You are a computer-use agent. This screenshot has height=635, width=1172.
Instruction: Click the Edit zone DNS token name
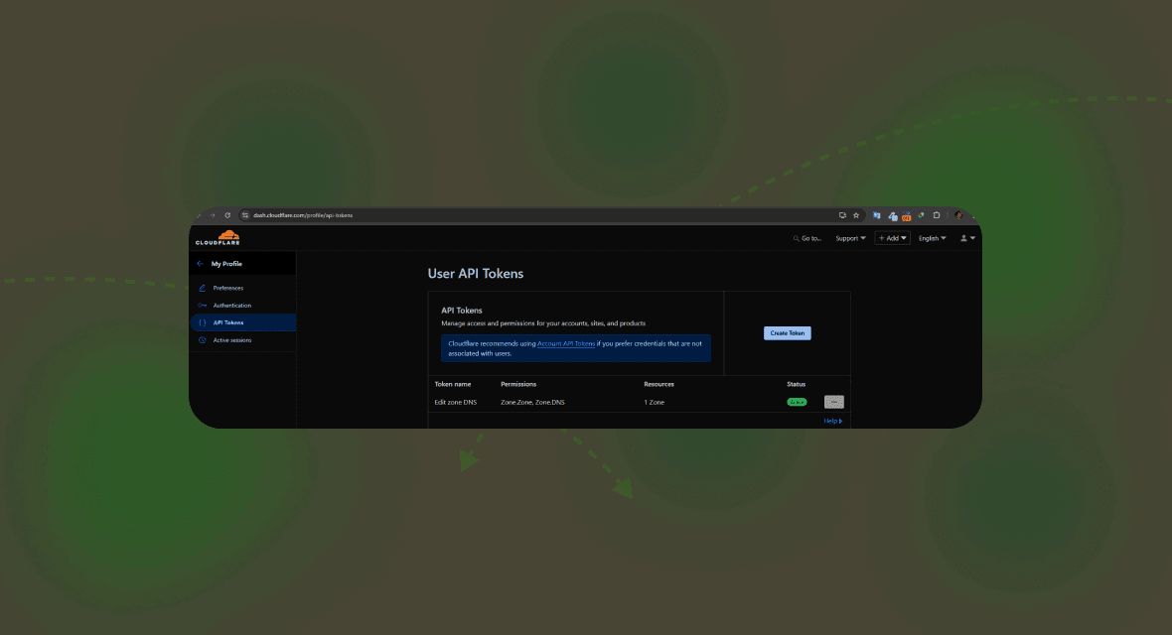(x=455, y=402)
